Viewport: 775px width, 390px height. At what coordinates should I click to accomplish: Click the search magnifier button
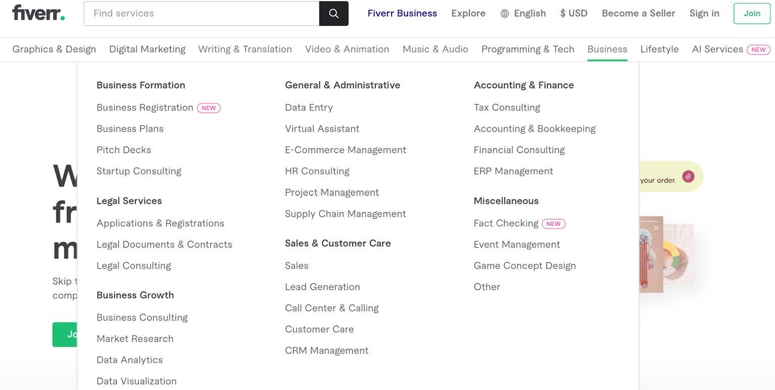[334, 14]
